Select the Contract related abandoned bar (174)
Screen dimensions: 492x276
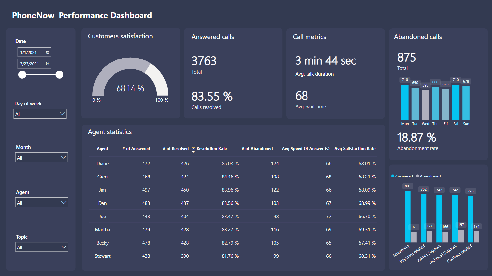tap(476, 237)
